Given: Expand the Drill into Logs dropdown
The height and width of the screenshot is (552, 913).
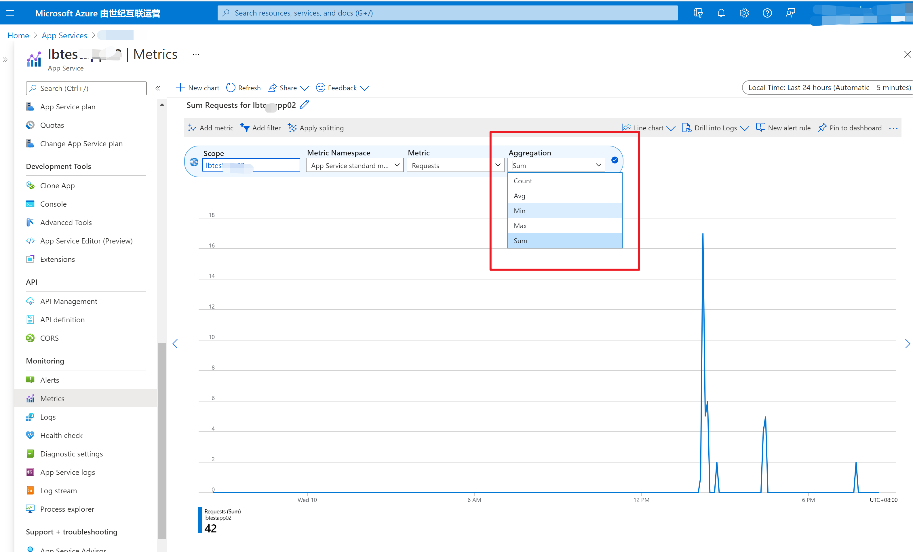Looking at the screenshot, I should pyautogui.click(x=716, y=128).
